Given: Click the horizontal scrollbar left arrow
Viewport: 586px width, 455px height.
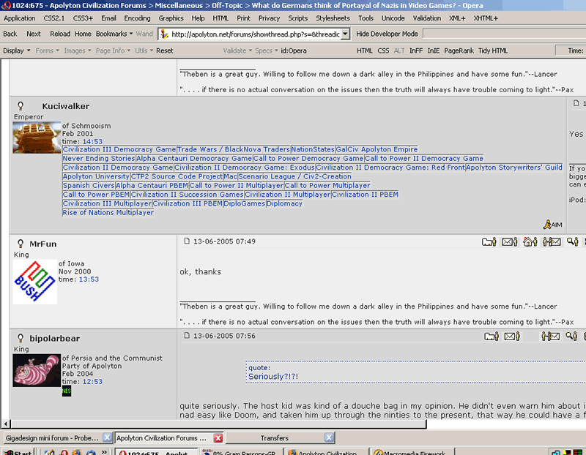Looking at the screenshot, I should pos(6,424).
